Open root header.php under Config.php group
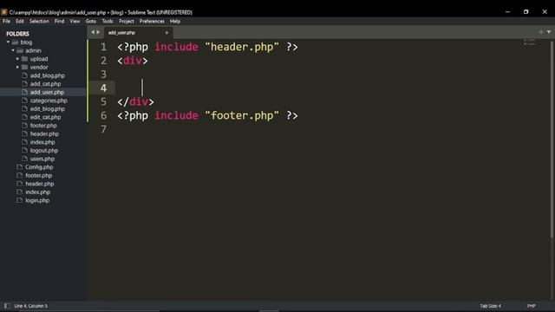 click(x=40, y=184)
